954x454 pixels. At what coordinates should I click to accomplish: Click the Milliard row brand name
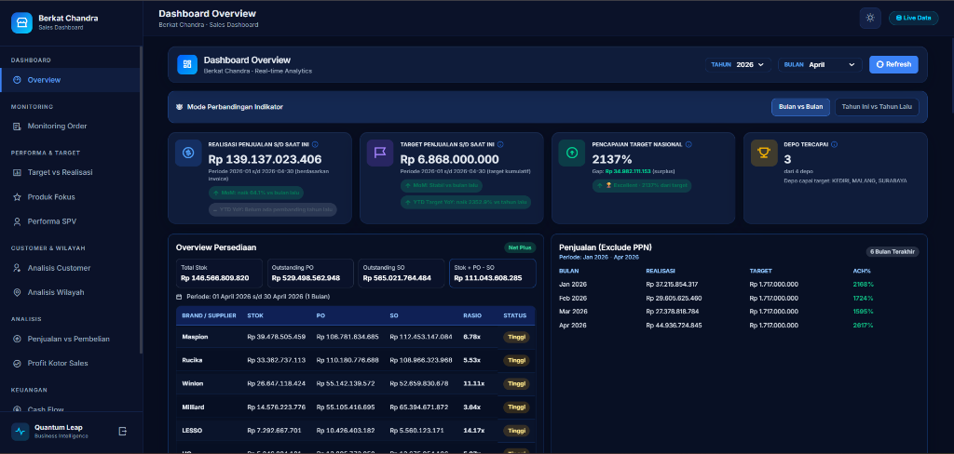tap(193, 407)
